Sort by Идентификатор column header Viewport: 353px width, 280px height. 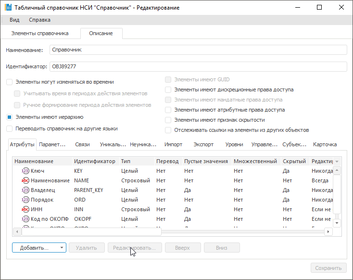click(x=94, y=161)
